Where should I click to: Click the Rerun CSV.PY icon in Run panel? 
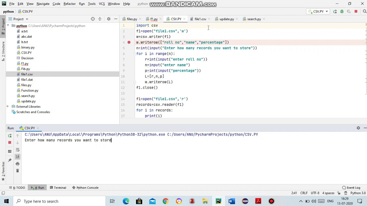[x=10, y=136]
